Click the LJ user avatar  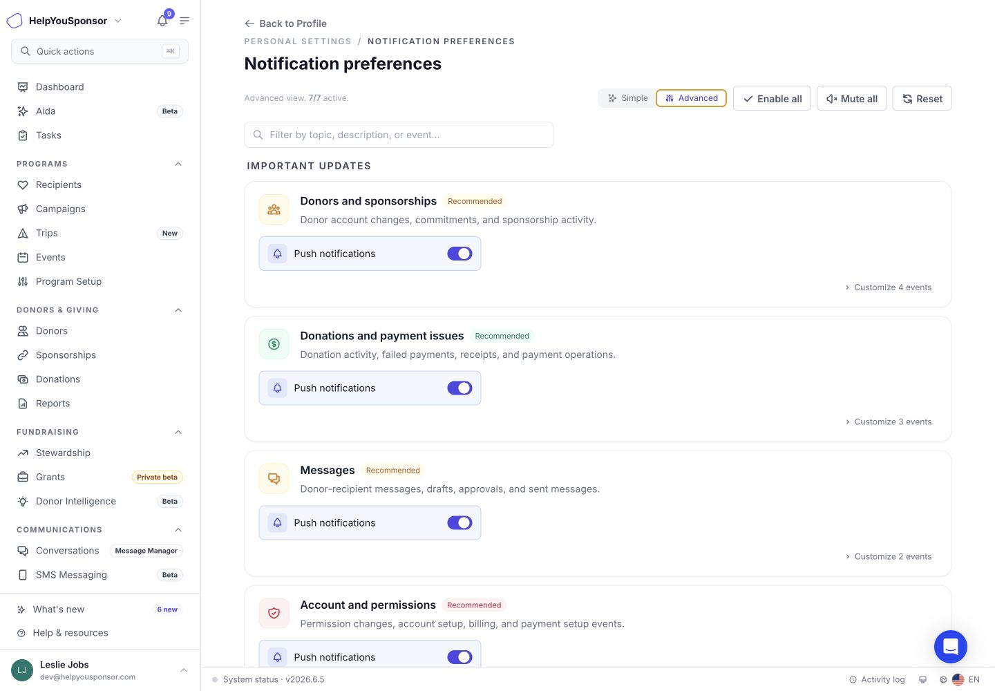[x=22, y=670]
